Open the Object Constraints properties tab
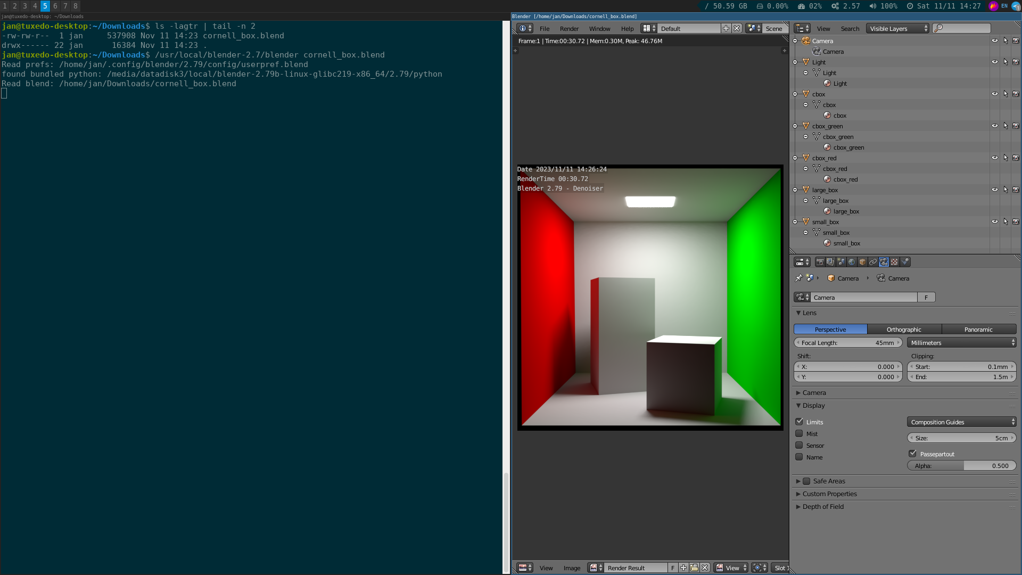 point(872,261)
